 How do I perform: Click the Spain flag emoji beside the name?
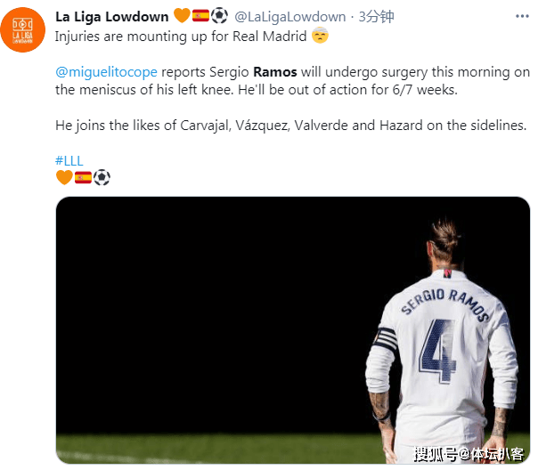(x=200, y=16)
